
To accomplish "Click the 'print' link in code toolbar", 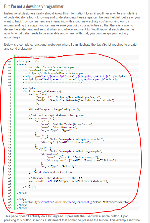I will pyautogui.click(x=51, y=57).
